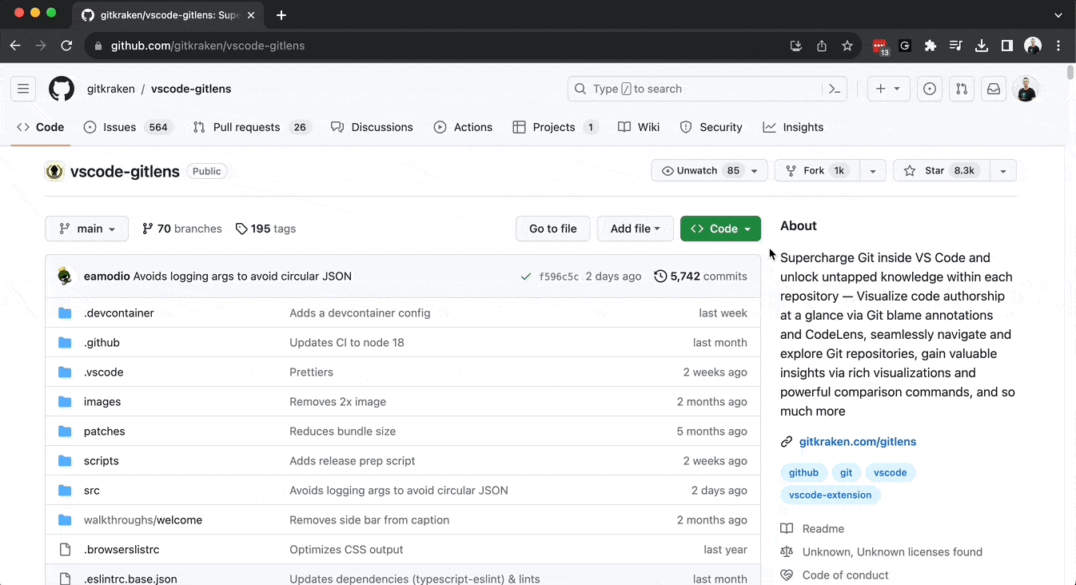Open the Insights tab

793,127
